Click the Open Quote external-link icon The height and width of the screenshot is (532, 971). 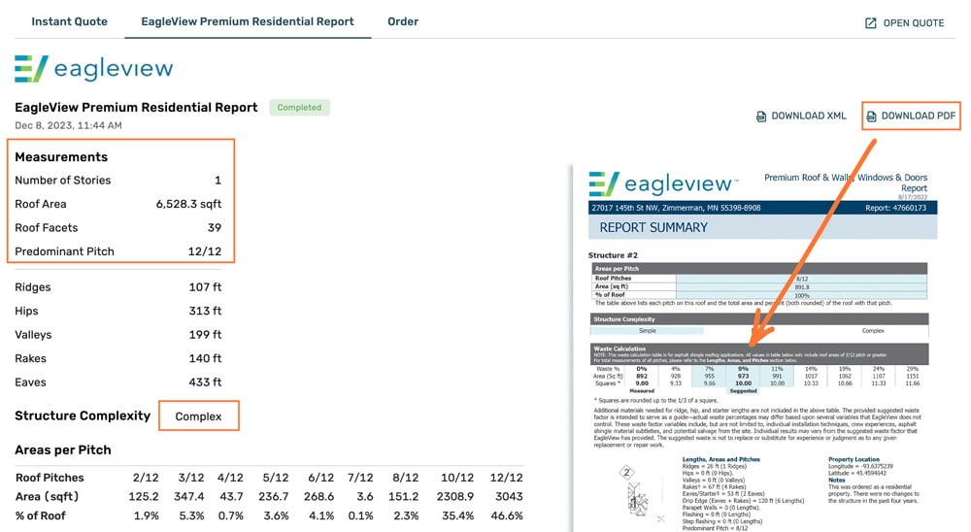[871, 23]
